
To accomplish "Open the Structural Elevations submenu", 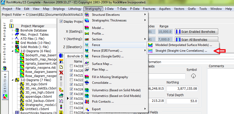I will click(116, 14).
